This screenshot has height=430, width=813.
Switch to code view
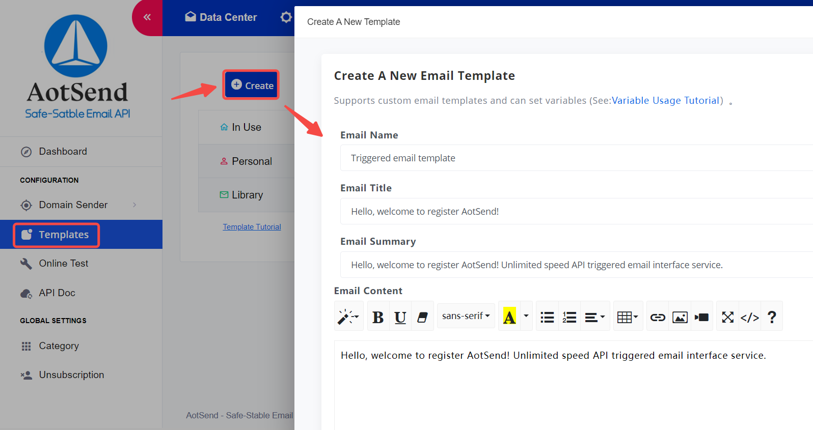tap(750, 317)
